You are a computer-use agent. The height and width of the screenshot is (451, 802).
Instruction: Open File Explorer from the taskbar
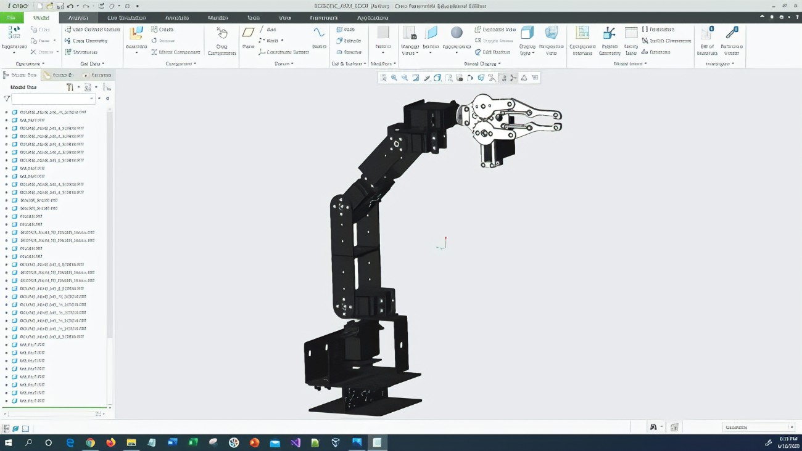[131, 442]
